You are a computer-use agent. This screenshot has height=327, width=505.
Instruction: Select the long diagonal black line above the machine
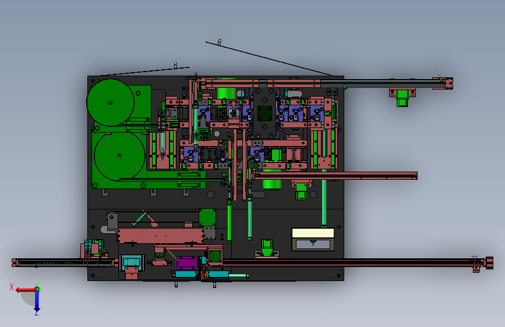coord(269,59)
